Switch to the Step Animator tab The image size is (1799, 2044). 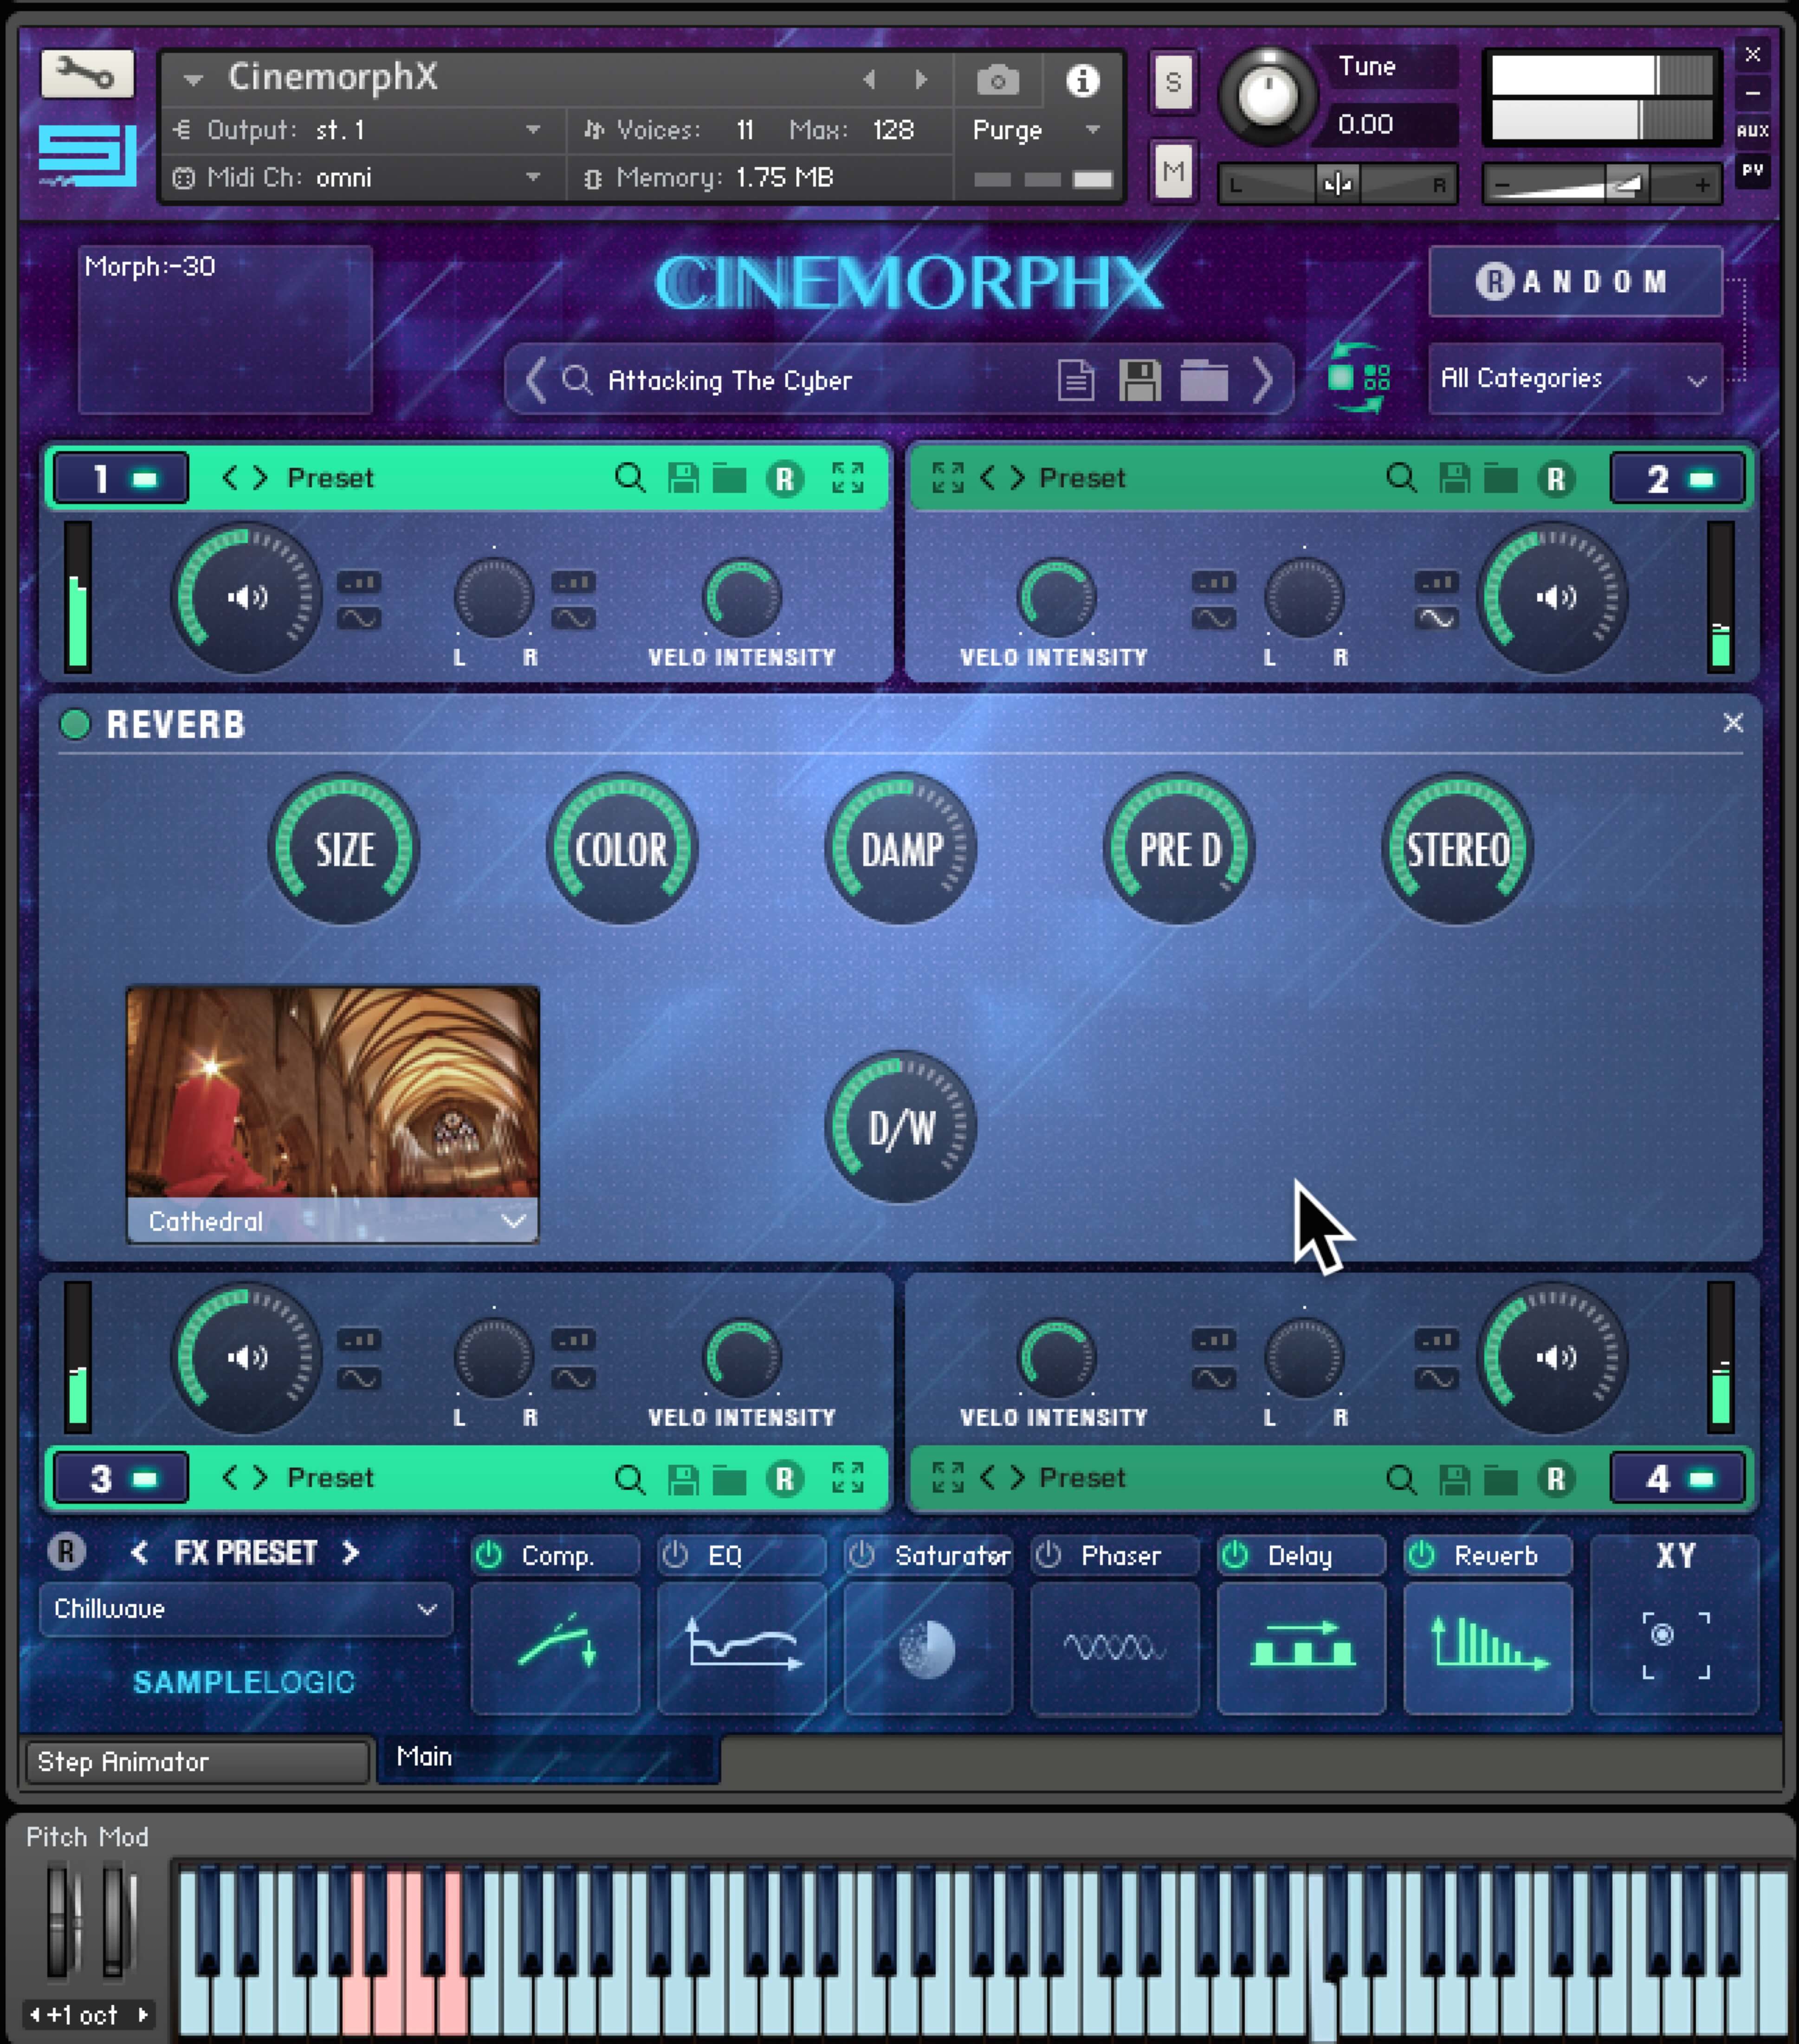pos(197,1761)
